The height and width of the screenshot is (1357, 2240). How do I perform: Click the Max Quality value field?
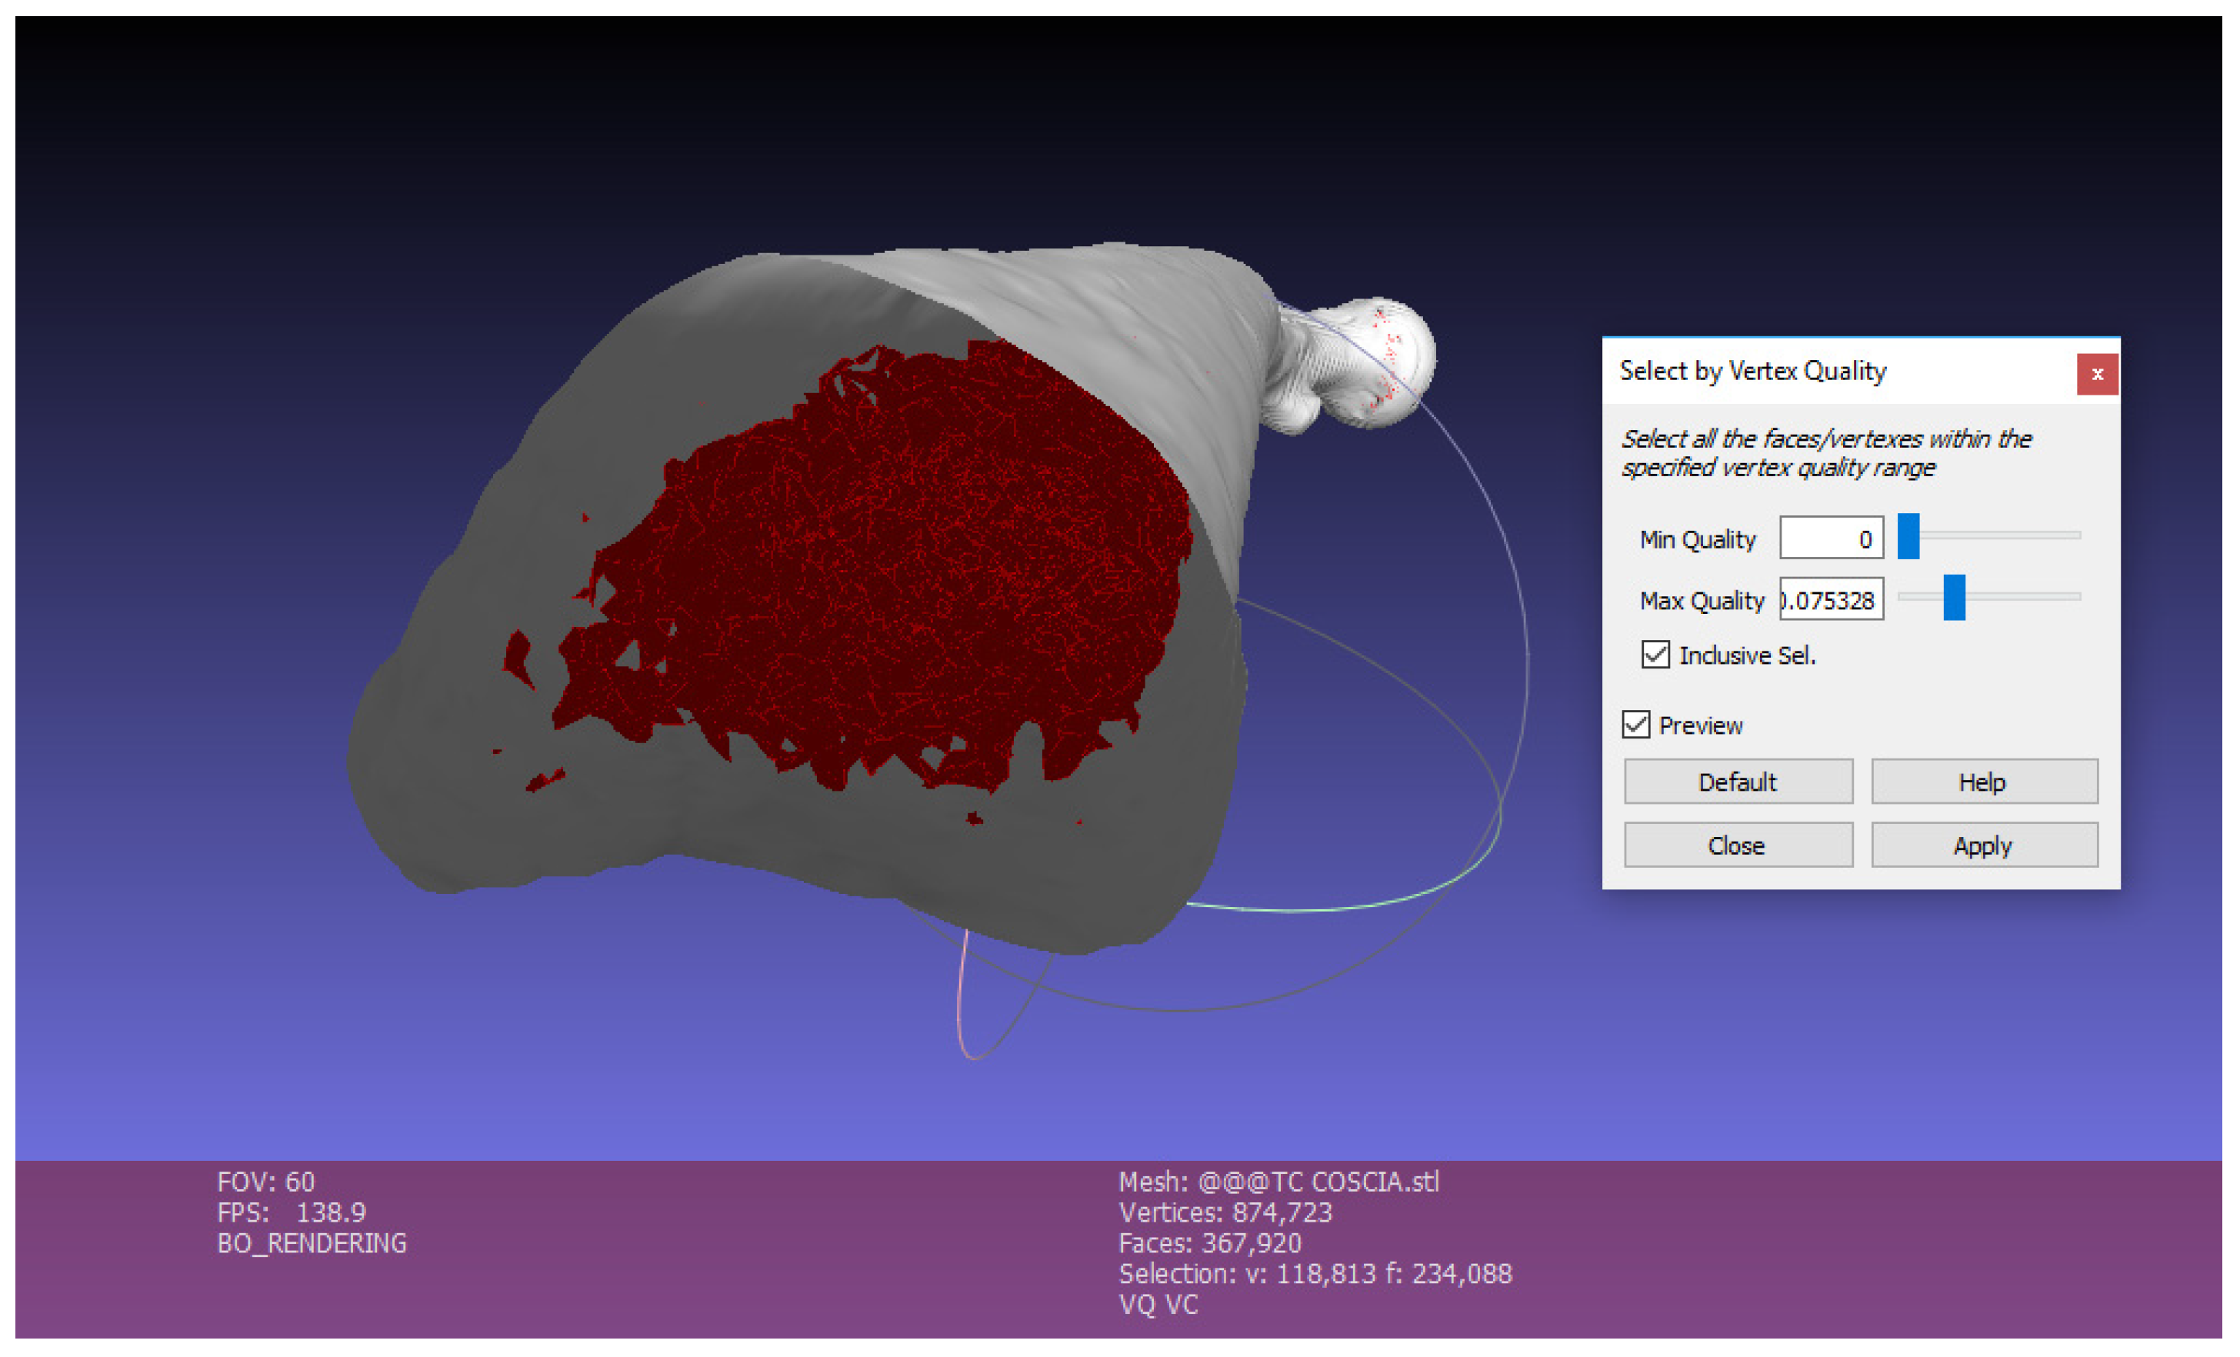[x=1830, y=600]
